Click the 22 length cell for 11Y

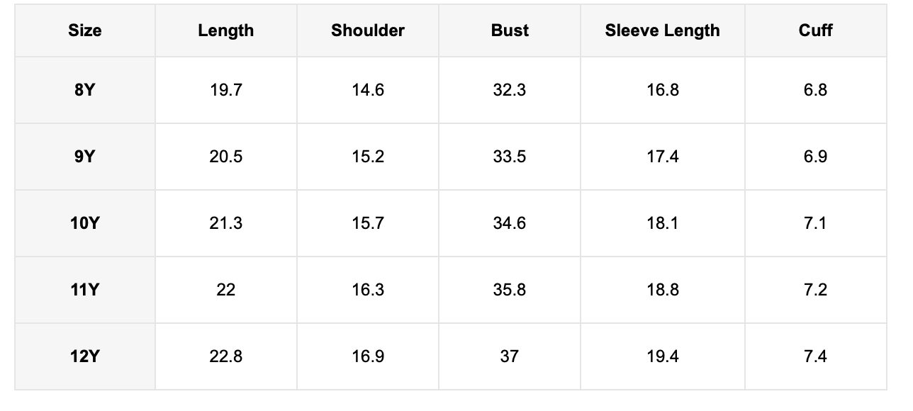225,290
